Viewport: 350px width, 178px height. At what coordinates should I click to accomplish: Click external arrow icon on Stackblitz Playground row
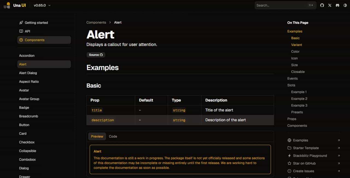pyautogui.click(x=339, y=156)
